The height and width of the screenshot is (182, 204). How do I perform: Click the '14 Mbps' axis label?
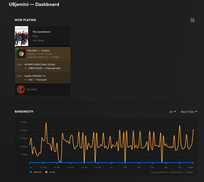tap(24, 147)
